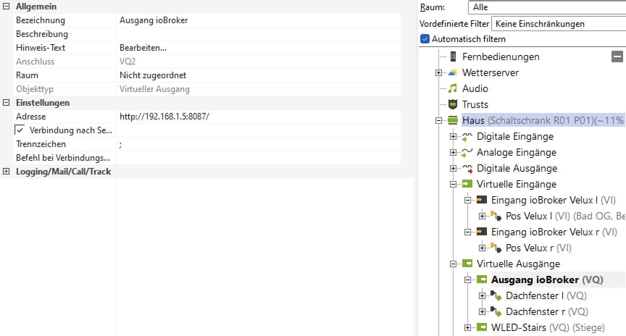Click the WLED-Stairs output icon

point(482,327)
